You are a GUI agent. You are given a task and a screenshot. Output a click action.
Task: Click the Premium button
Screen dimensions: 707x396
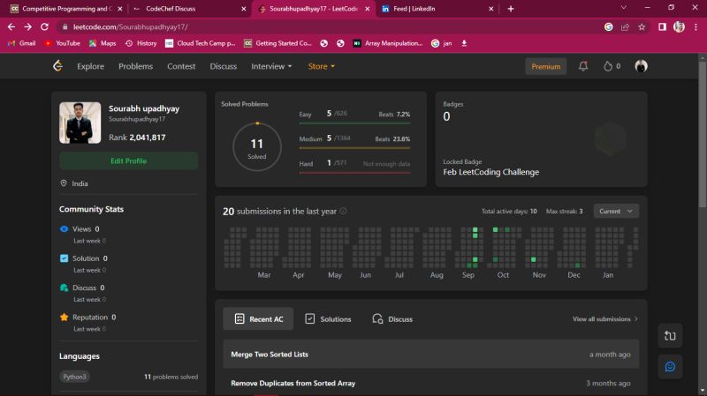coord(545,67)
